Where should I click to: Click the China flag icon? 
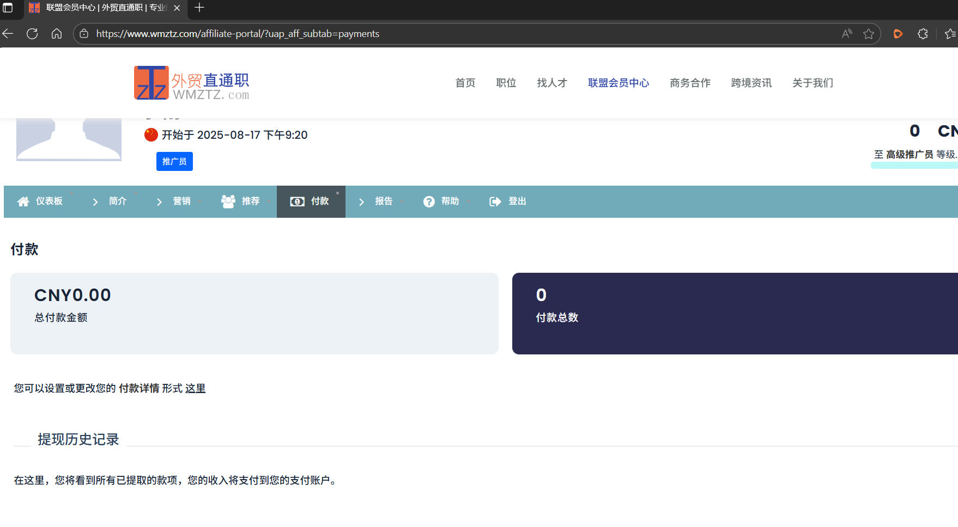[151, 134]
